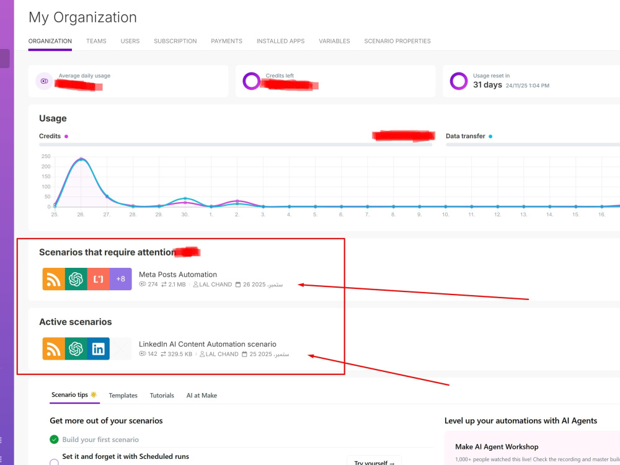This screenshot has width=620, height=465.
Task: Click the '24/11/25 1:04 PM' reset date
Action: [x=528, y=86]
